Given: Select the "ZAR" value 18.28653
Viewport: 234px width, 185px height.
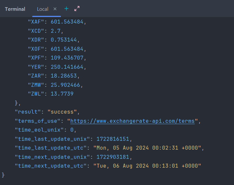Looking at the screenshot, I should 64,76.
